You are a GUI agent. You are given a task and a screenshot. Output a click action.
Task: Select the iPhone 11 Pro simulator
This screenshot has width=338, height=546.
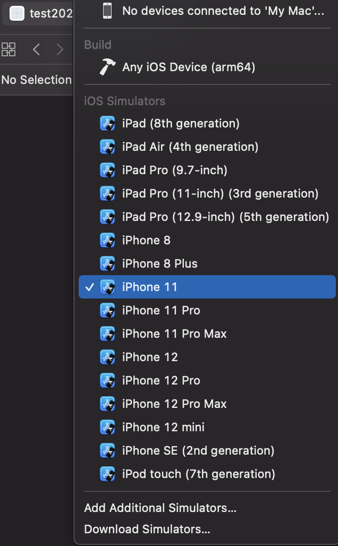pos(161,310)
